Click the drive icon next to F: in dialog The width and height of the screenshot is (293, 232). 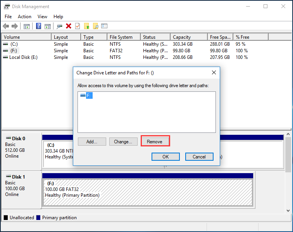point(83,95)
